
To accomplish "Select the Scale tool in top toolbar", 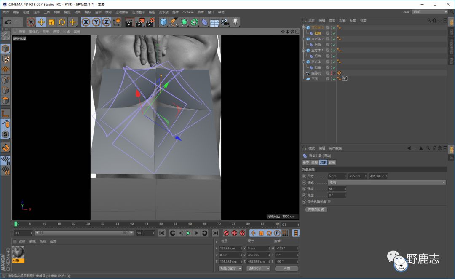I will click(52, 22).
